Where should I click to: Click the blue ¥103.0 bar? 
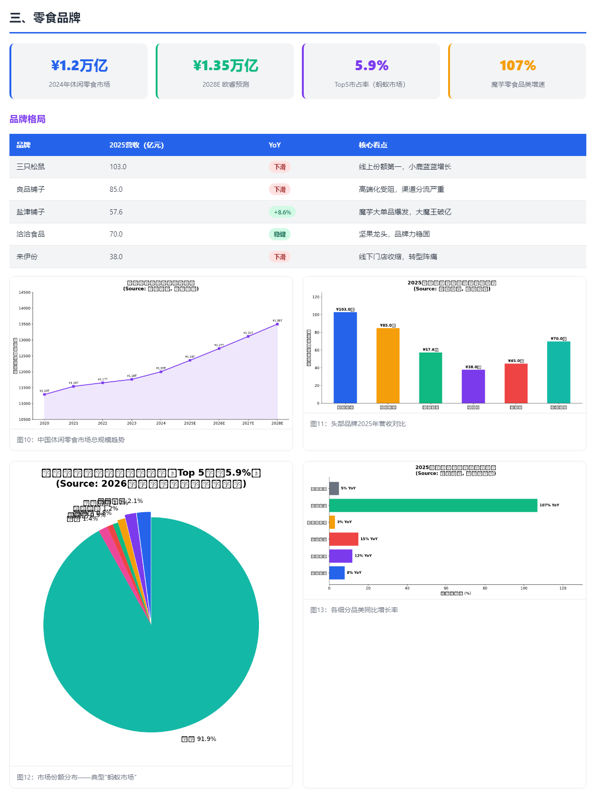click(x=345, y=358)
